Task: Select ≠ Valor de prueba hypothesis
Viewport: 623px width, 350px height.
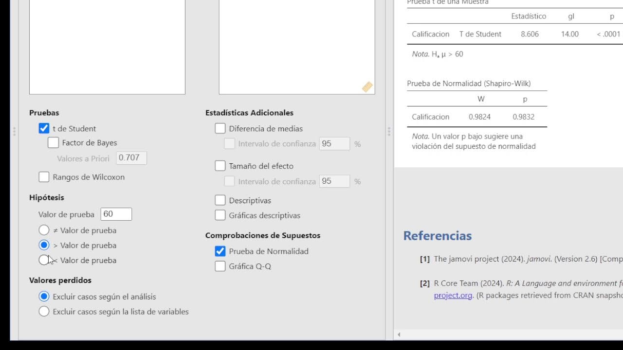Action: (44, 230)
